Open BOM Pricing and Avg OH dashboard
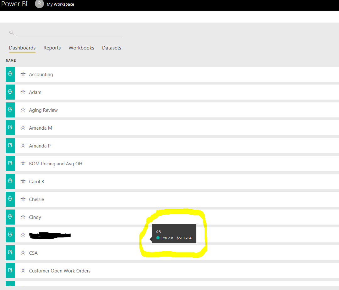The image size is (339, 290). [56, 164]
